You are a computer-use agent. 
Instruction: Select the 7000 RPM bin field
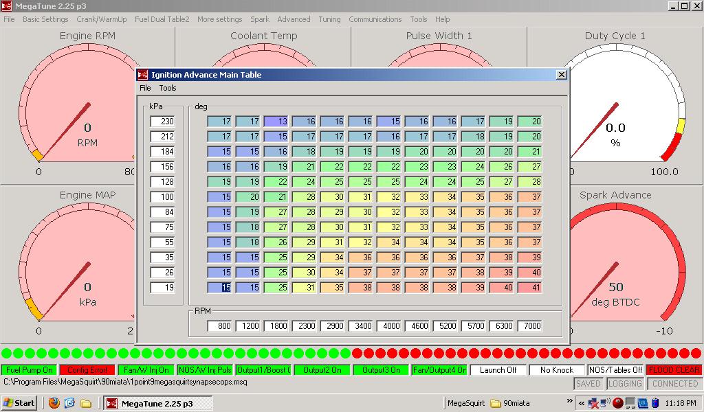point(529,326)
